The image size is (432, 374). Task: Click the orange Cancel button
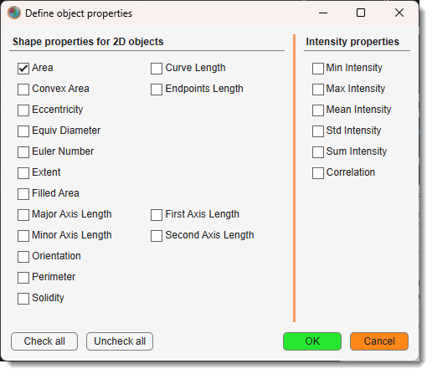379,341
